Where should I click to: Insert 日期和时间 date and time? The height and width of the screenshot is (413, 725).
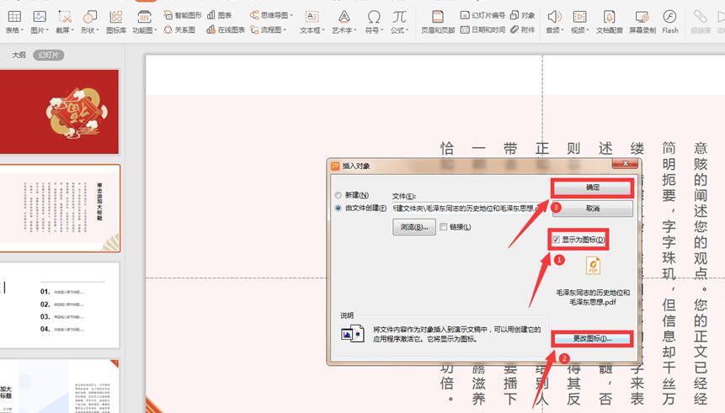pyautogui.click(x=482, y=29)
